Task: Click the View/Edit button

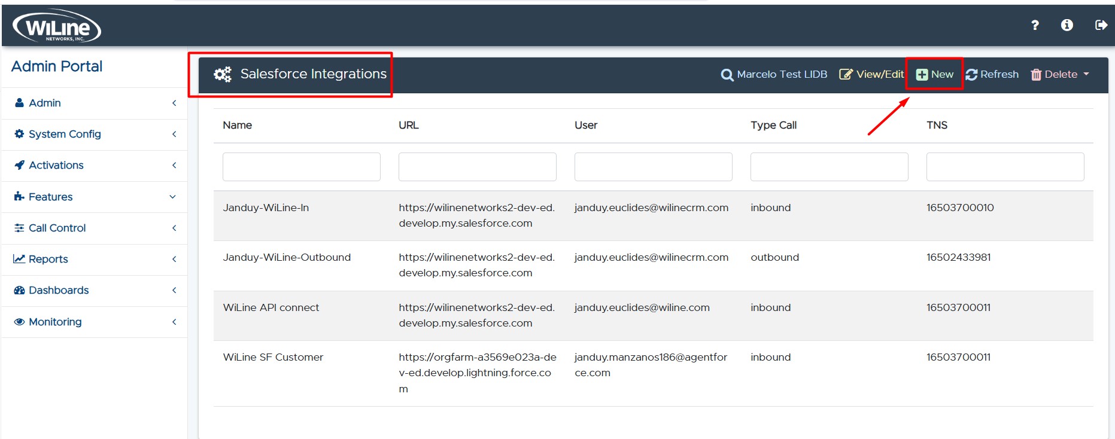Action: pos(871,74)
